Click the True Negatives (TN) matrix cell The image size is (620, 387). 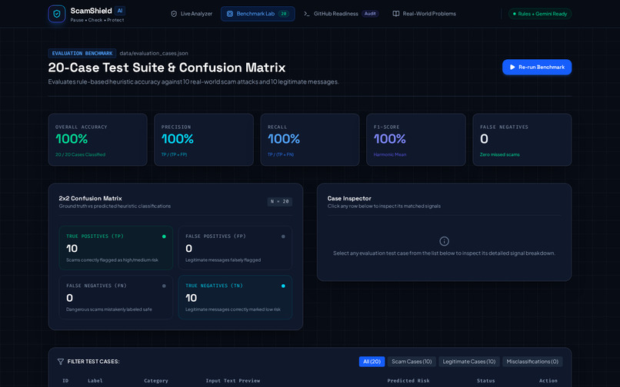tap(235, 297)
